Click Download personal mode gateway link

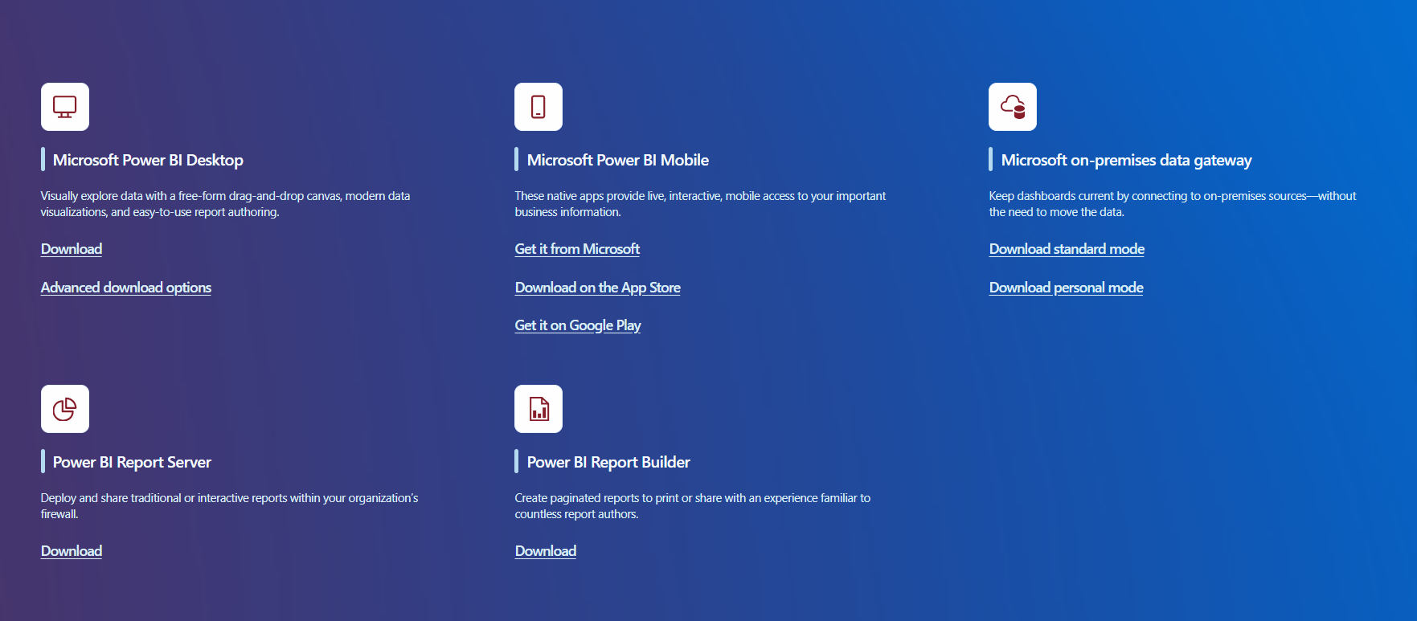click(x=1066, y=288)
